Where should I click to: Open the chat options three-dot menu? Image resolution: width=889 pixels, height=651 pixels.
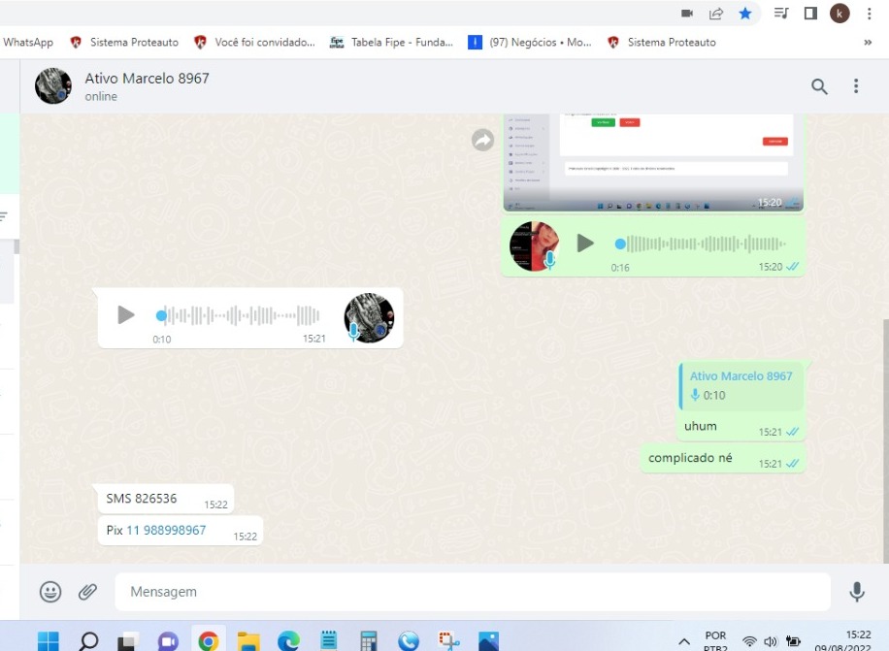tap(856, 86)
